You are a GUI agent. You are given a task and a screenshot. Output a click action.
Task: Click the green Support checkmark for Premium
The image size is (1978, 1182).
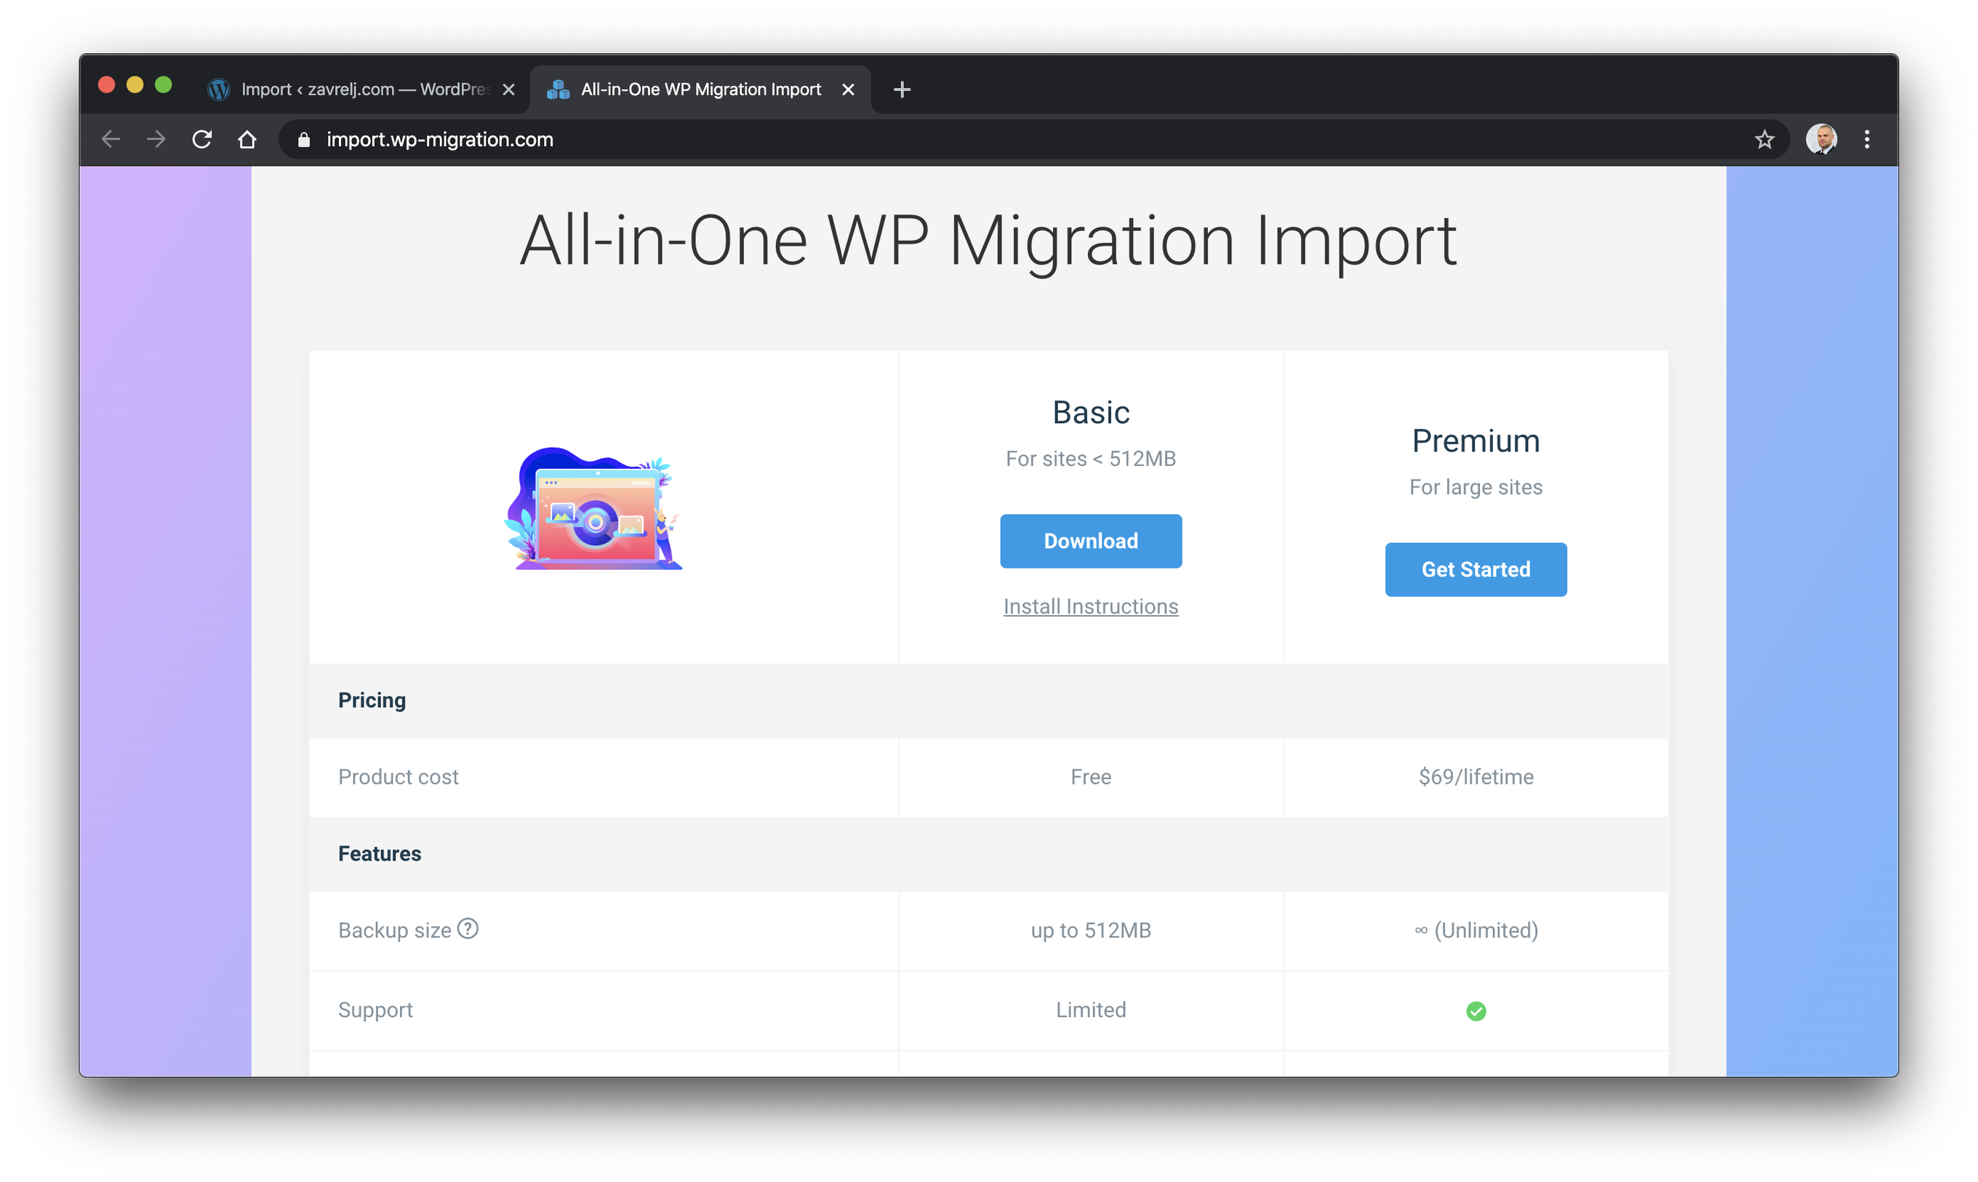pos(1476,1010)
